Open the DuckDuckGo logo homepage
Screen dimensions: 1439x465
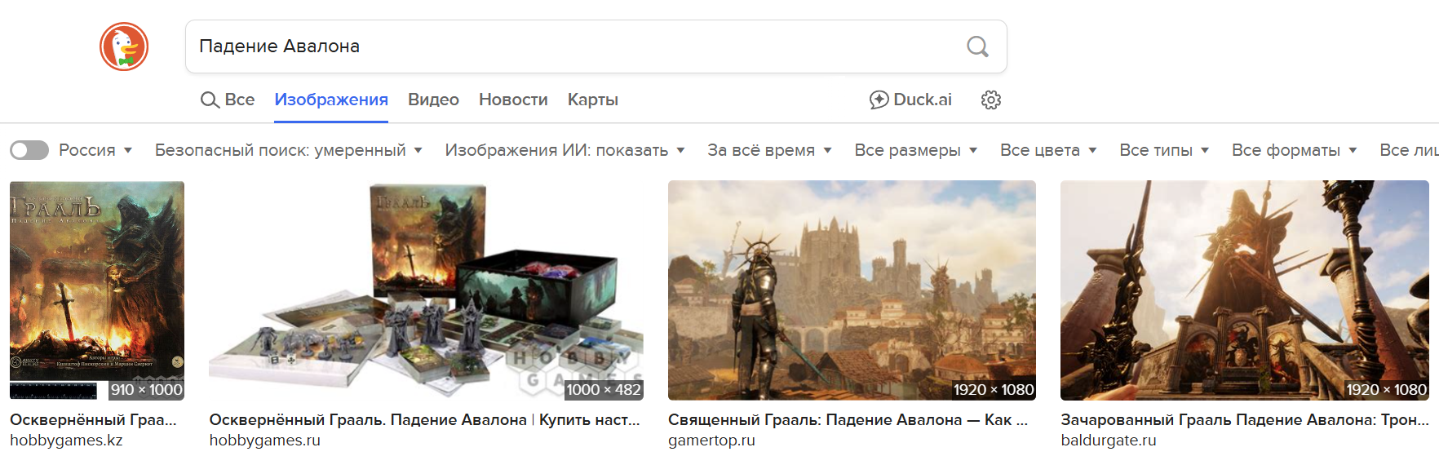tap(124, 46)
